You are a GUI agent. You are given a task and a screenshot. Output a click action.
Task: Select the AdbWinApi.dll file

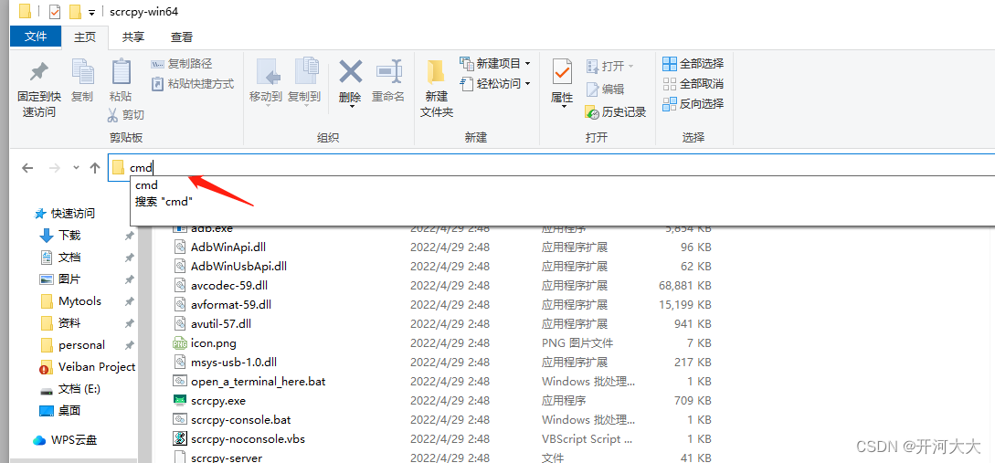pyautogui.click(x=220, y=247)
